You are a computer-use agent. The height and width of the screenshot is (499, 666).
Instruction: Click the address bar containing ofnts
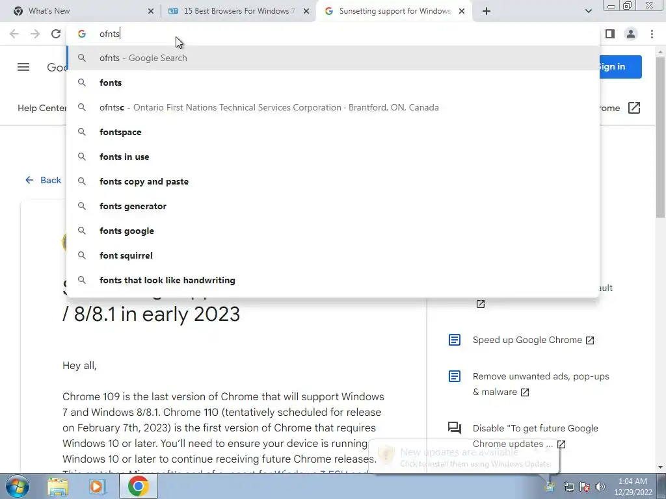(x=333, y=34)
